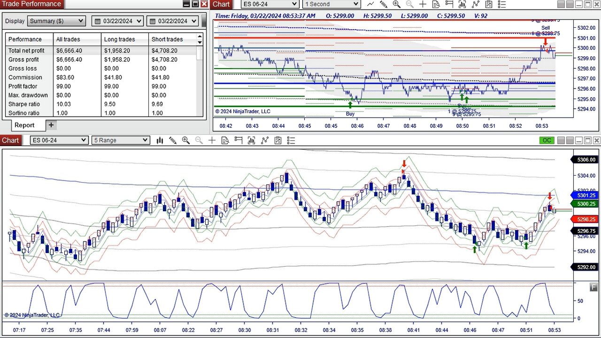Click the Sell label on top chart
The height and width of the screenshot is (338, 601).
pyautogui.click(x=546, y=28)
